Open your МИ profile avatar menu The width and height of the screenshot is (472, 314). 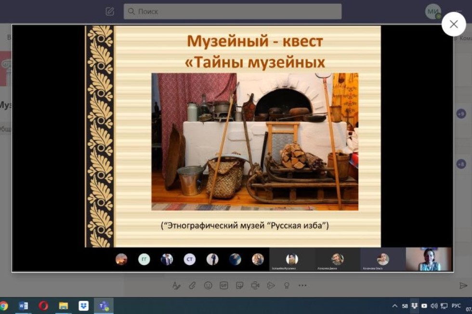433,11
